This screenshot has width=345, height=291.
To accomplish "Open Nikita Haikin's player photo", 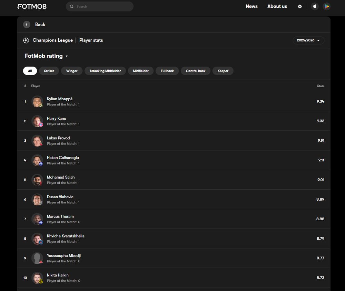I will (37, 278).
